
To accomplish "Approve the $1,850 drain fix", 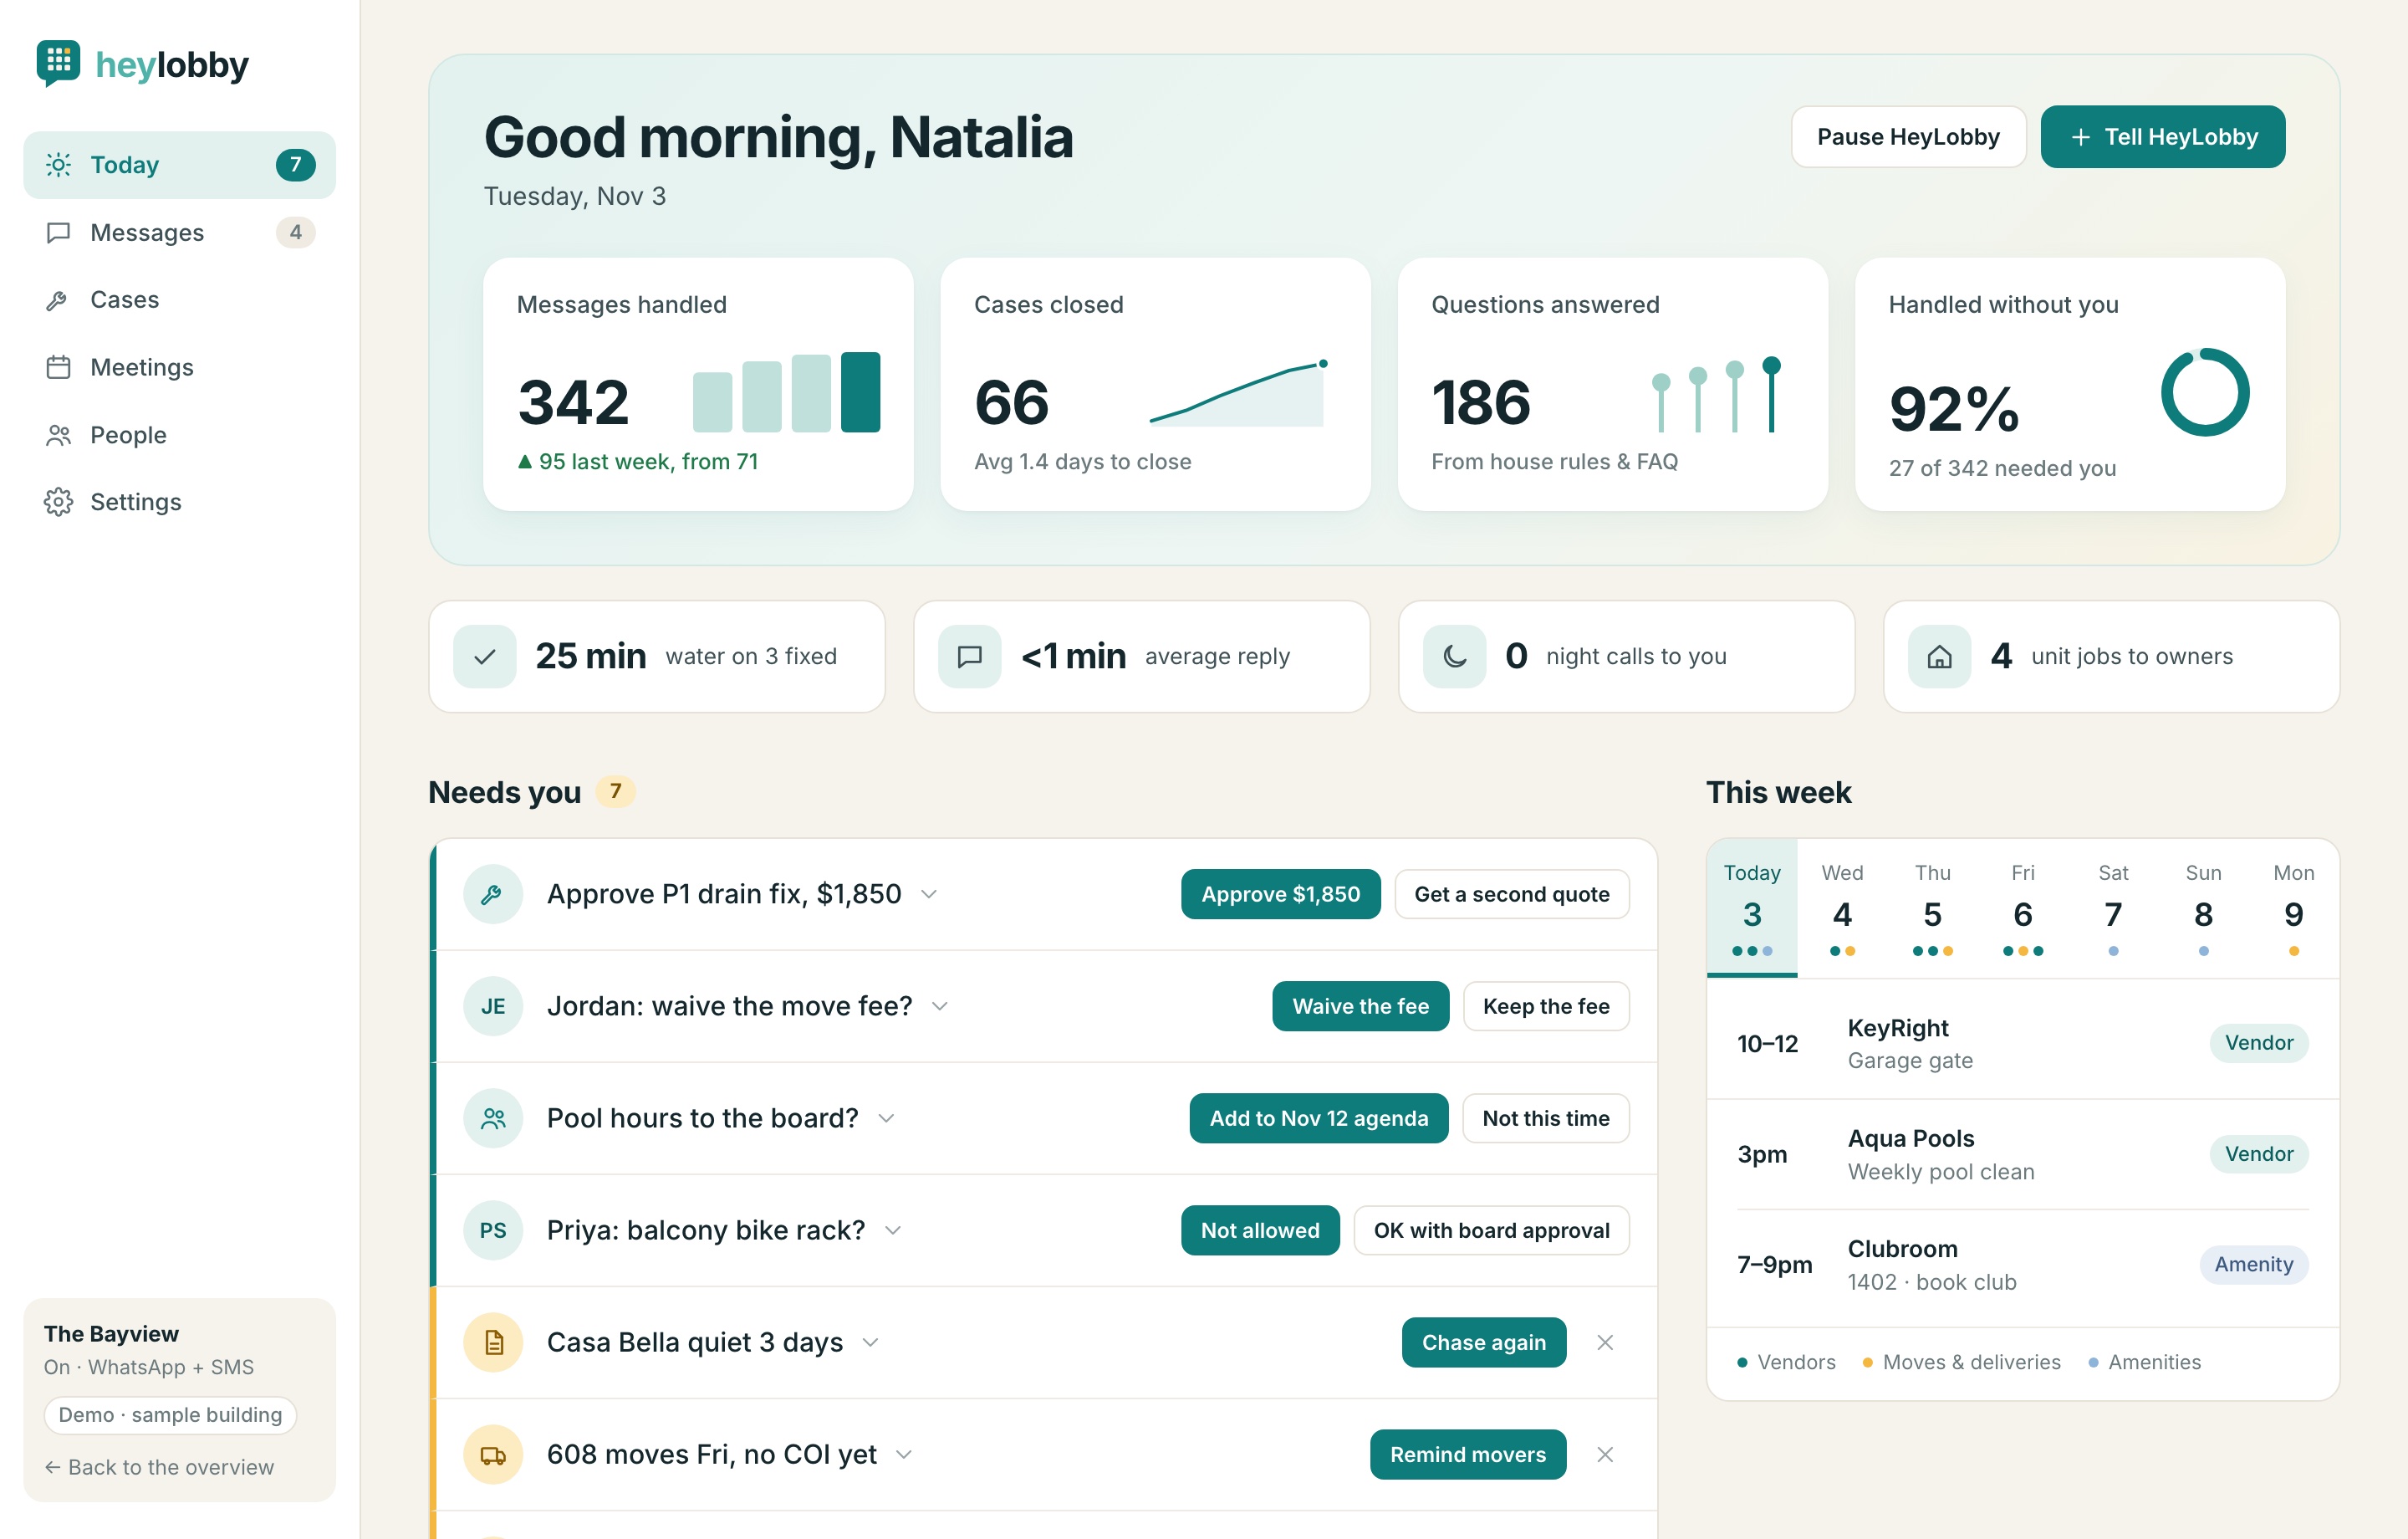I will point(1280,893).
